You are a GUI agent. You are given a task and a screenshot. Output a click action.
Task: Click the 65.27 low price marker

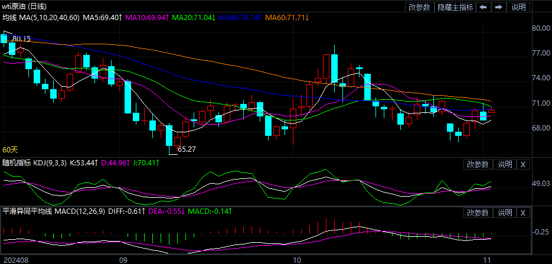coord(187,149)
